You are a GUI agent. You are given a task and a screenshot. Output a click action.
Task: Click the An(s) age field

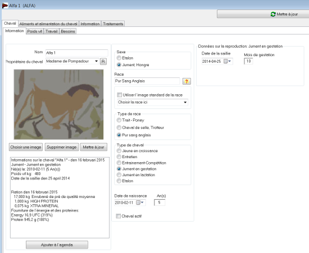pyautogui.click(x=160, y=203)
